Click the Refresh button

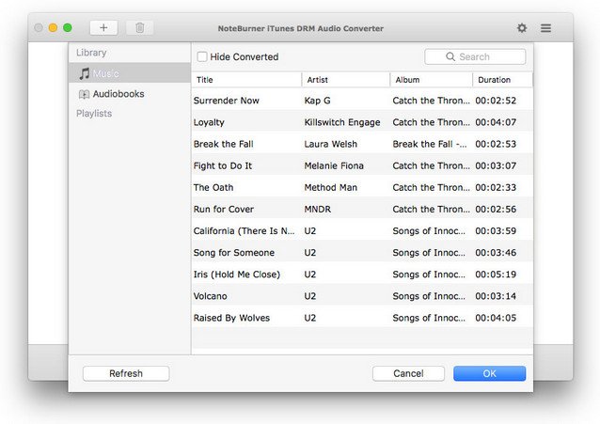coord(126,373)
